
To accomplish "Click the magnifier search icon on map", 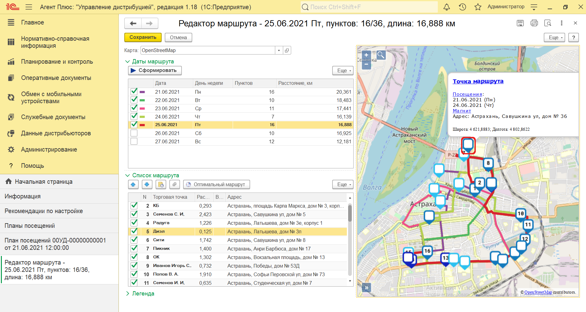I will coord(381,55).
